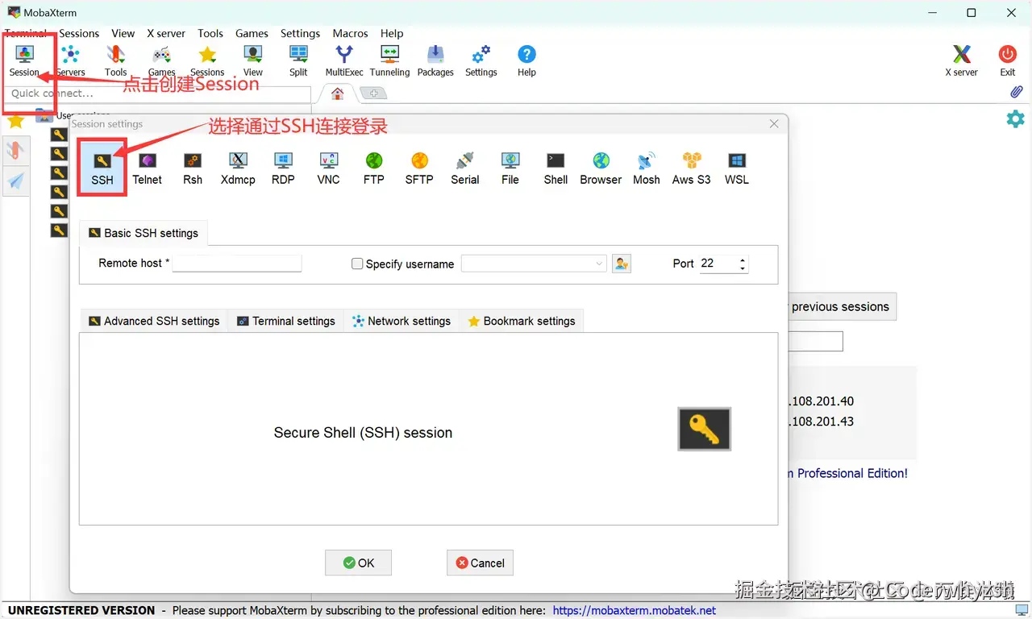Viewport: 1032px width, 619px height.
Task: Click the OK button
Action: point(358,563)
